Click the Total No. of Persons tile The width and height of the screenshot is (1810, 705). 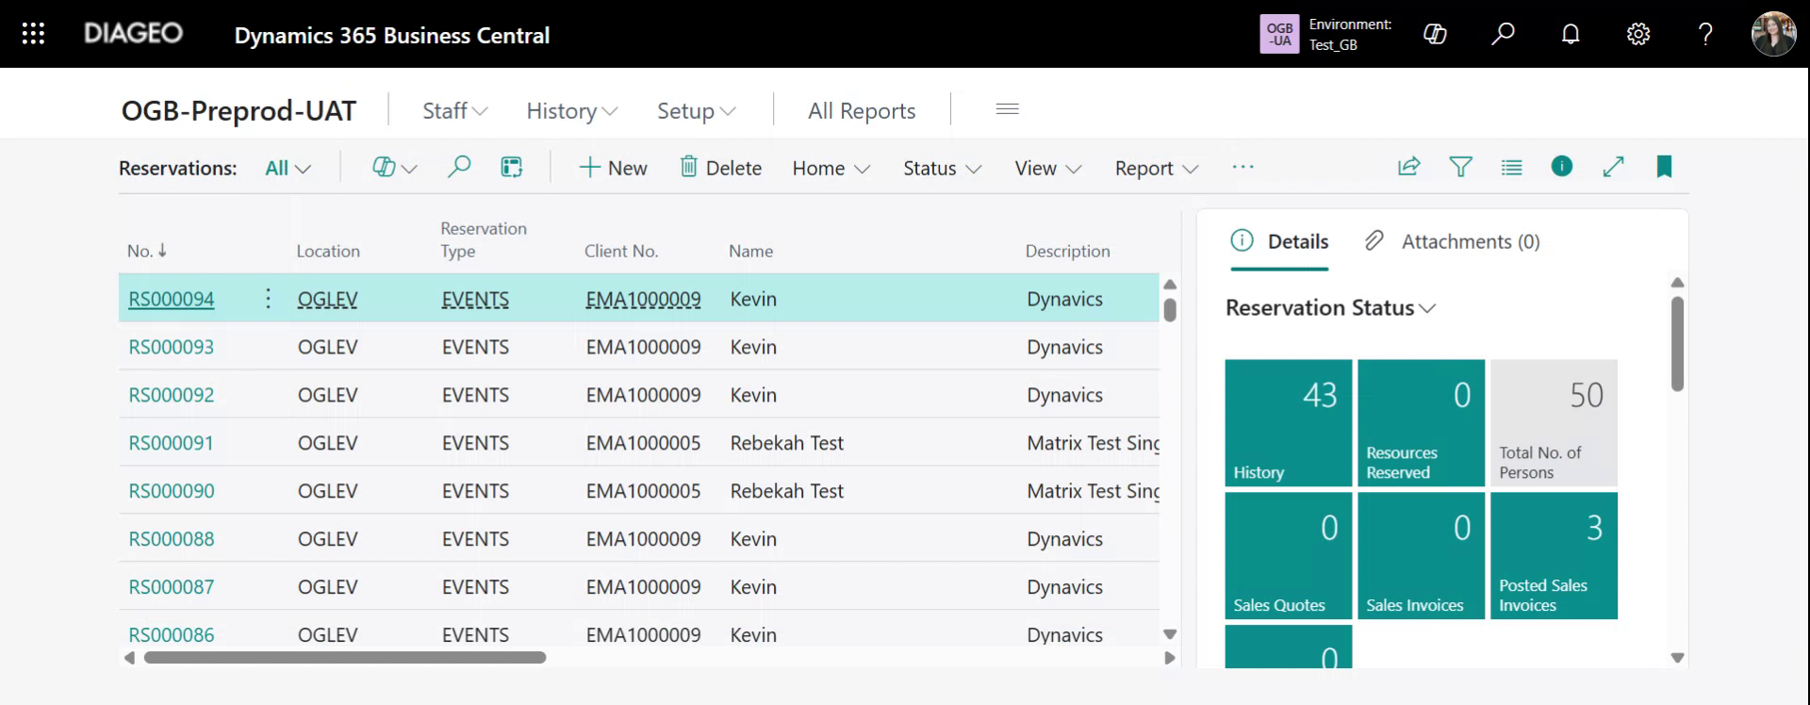(1555, 422)
